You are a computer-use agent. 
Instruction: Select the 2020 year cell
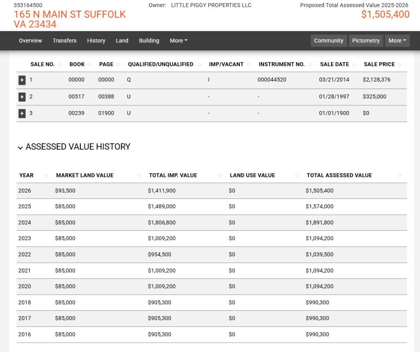pyautogui.click(x=25, y=286)
